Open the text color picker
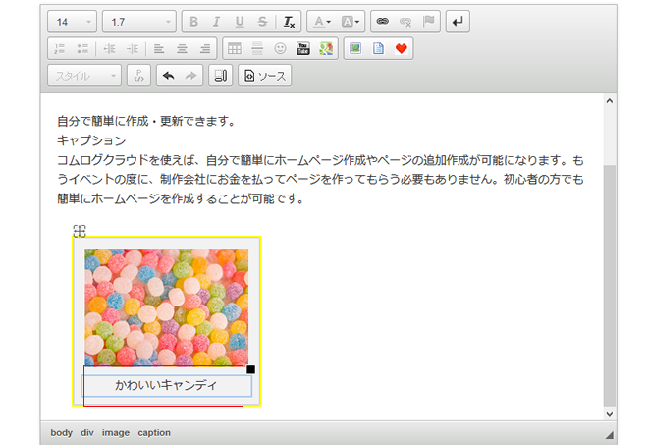Image resolution: width=648 pixels, height=445 pixels. coord(320,21)
